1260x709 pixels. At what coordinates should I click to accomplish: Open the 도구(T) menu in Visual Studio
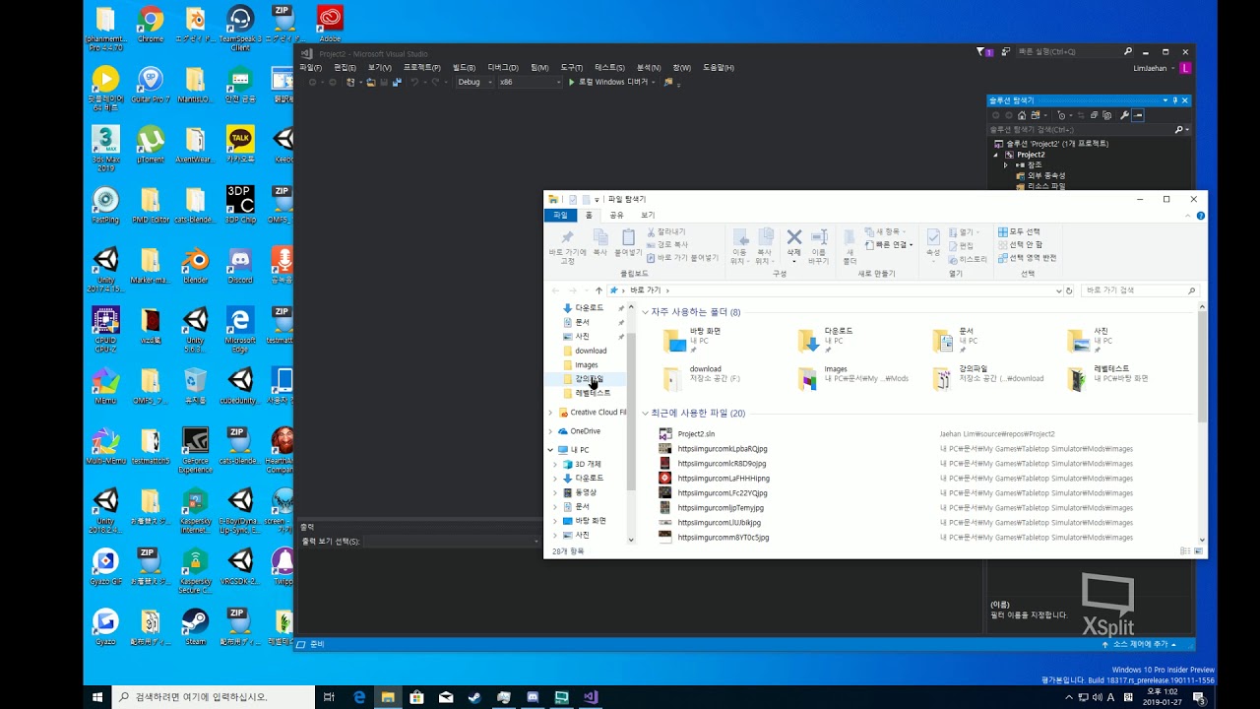[x=572, y=68]
